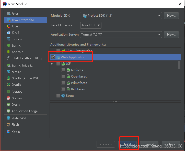Tick the Richfaces checkbox
The height and width of the screenshot is (151, 185).
[63, 89]
